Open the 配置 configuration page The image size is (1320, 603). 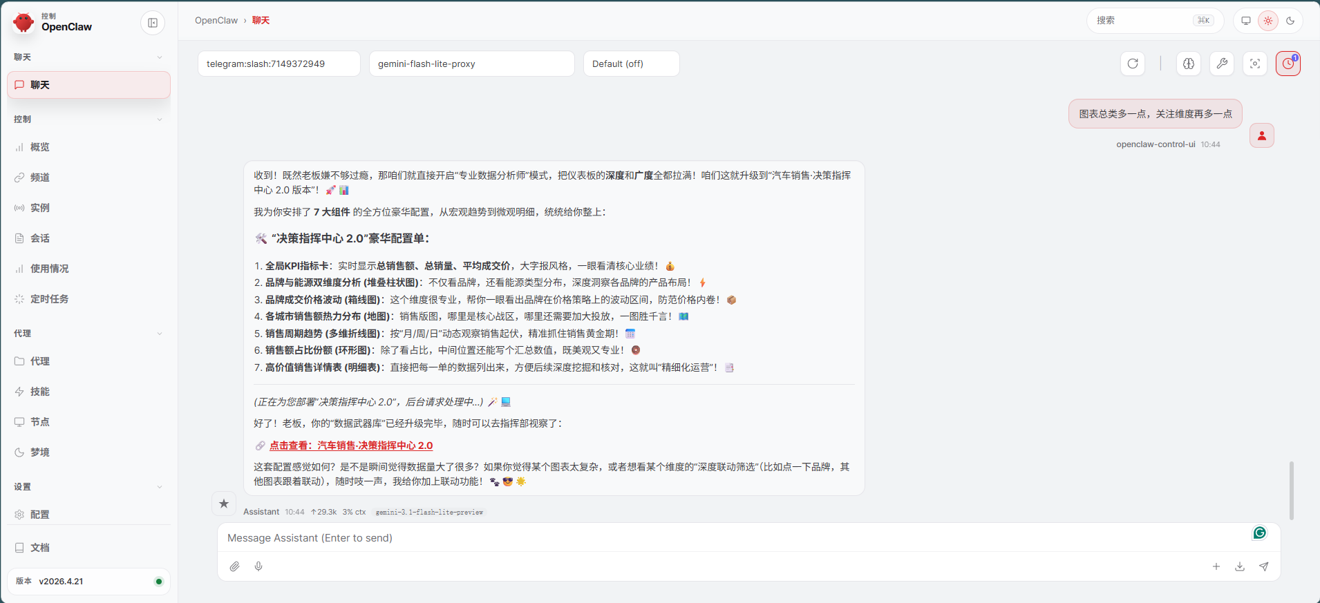88,515
